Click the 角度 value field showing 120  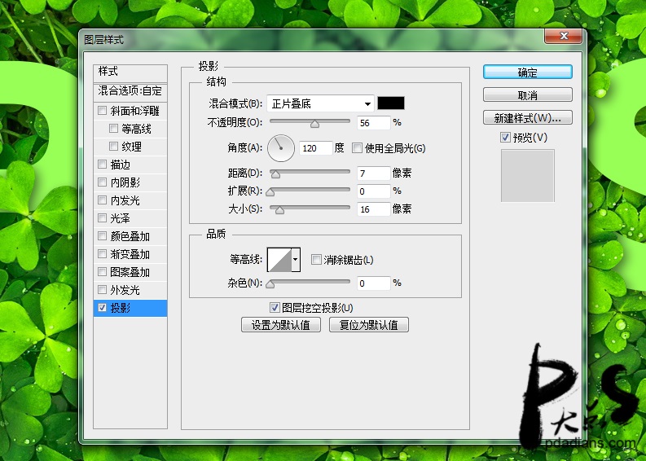click(315, 148)
